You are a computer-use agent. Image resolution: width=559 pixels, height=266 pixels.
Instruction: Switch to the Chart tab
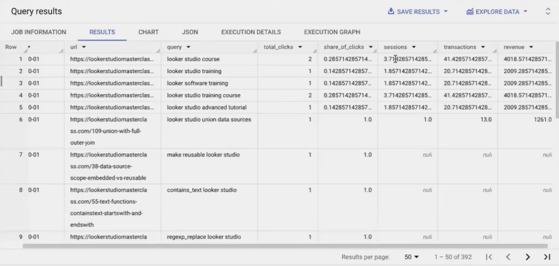click(149, 32)
